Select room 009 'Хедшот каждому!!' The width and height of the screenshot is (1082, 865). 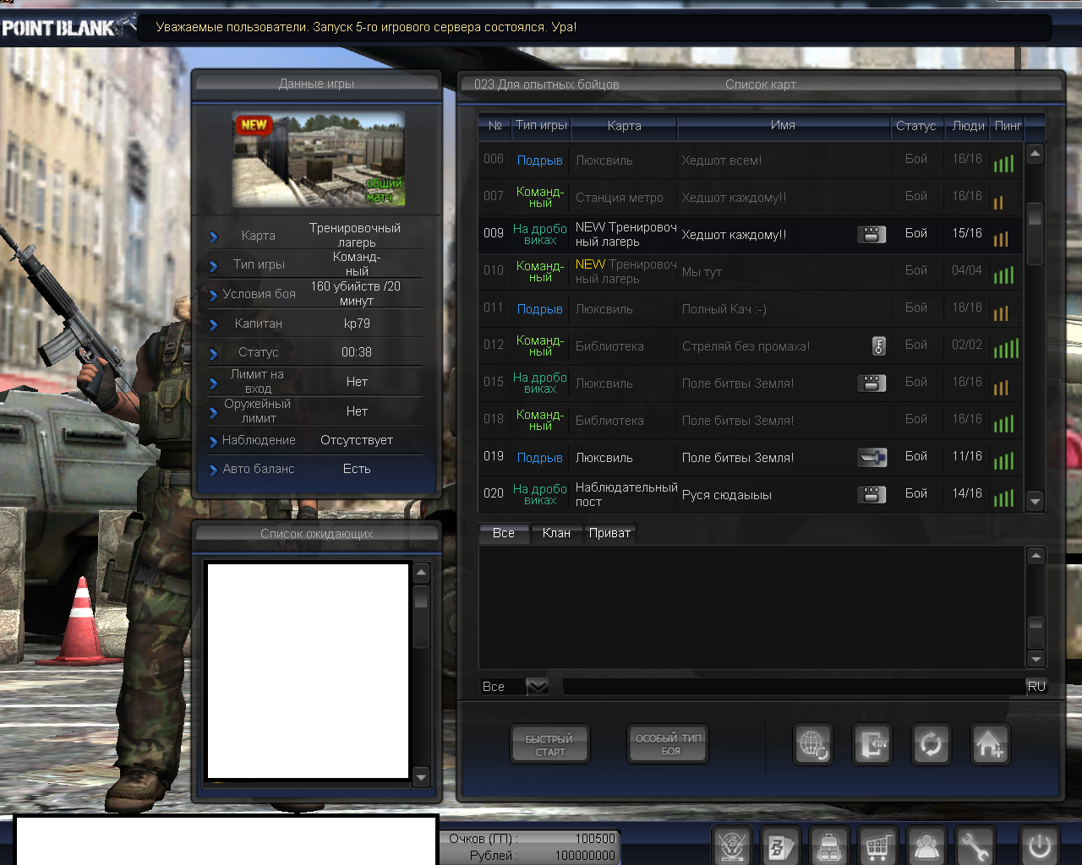click(x=751, y=234)
